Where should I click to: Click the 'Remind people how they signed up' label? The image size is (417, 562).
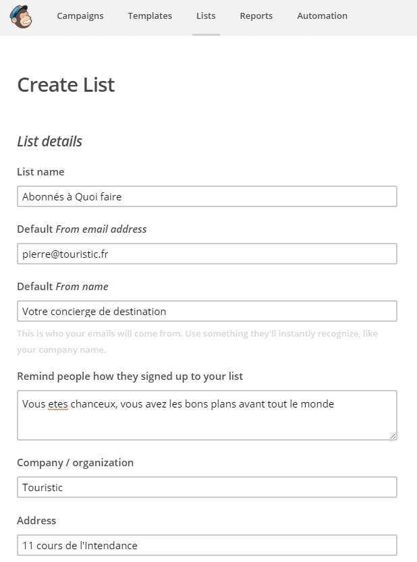(130, 376)
